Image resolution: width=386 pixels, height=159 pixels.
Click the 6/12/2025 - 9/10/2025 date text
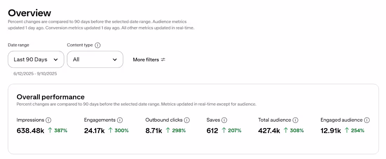tap(35, 74)
